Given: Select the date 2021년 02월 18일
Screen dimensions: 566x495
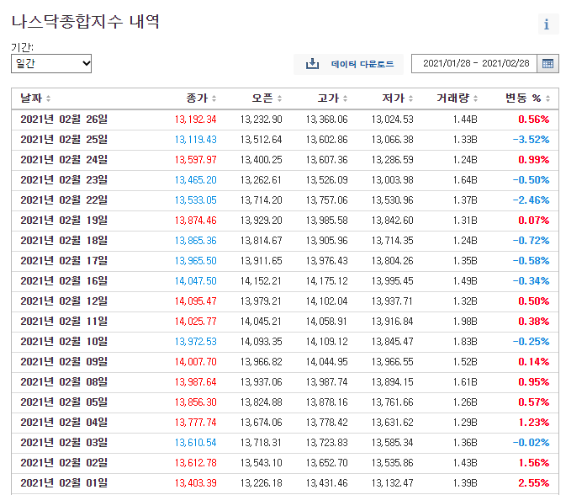Looking at the screenshot, I should pyautogui.click(x=64, y=241).
